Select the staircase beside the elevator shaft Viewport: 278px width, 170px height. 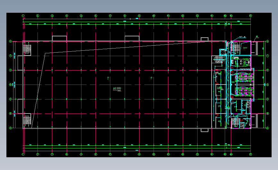218,59
